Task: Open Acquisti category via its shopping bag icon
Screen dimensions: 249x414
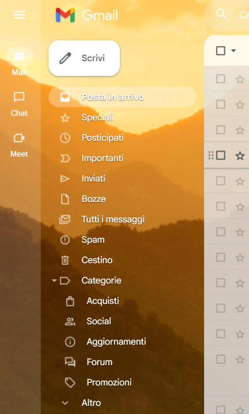Action: point(70,301)
